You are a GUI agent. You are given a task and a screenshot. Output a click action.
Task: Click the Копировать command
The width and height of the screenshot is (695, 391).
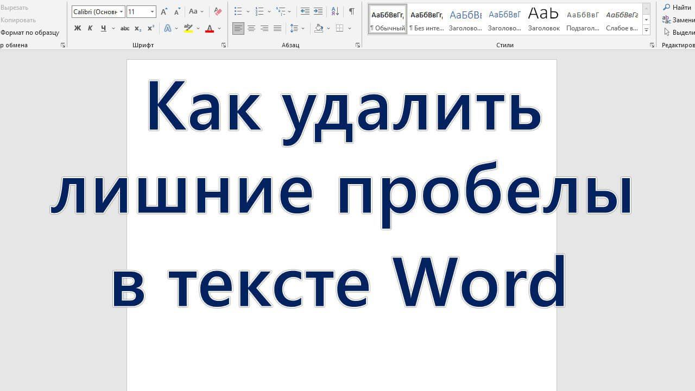[x=18, y=20]
